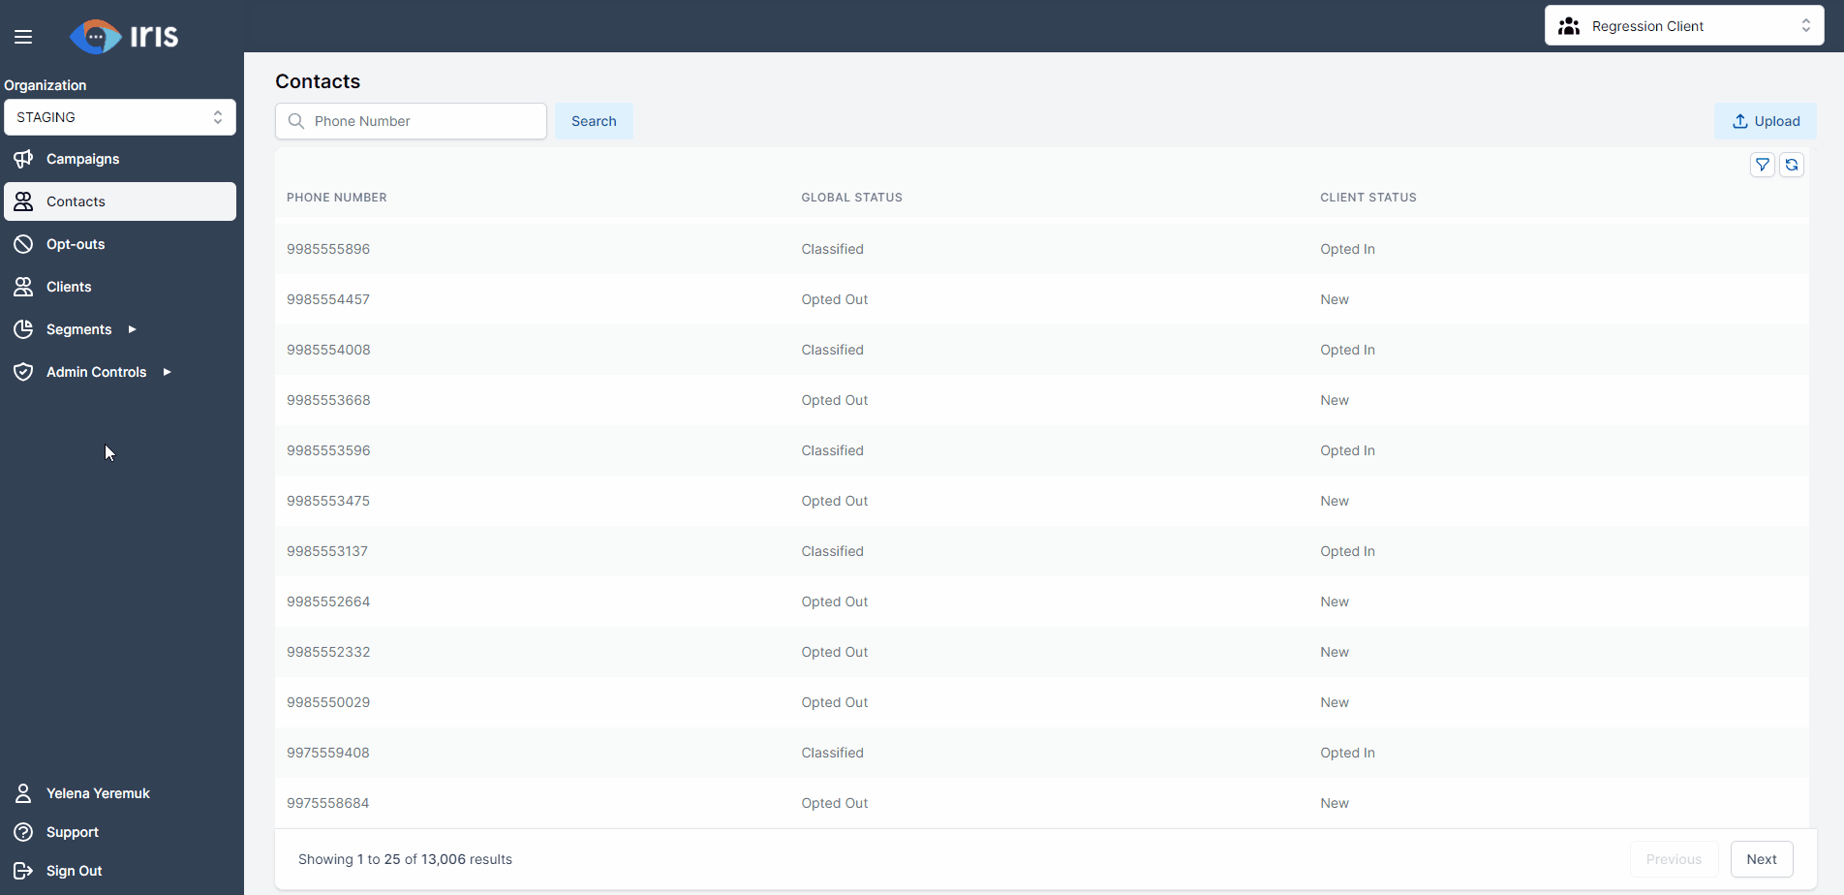Select phone number 9985553596
Screen dimensions: 1844x895
328,450
